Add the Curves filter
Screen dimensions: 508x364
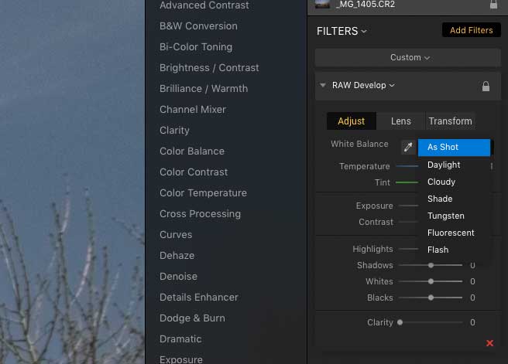(x=176, y=235)
